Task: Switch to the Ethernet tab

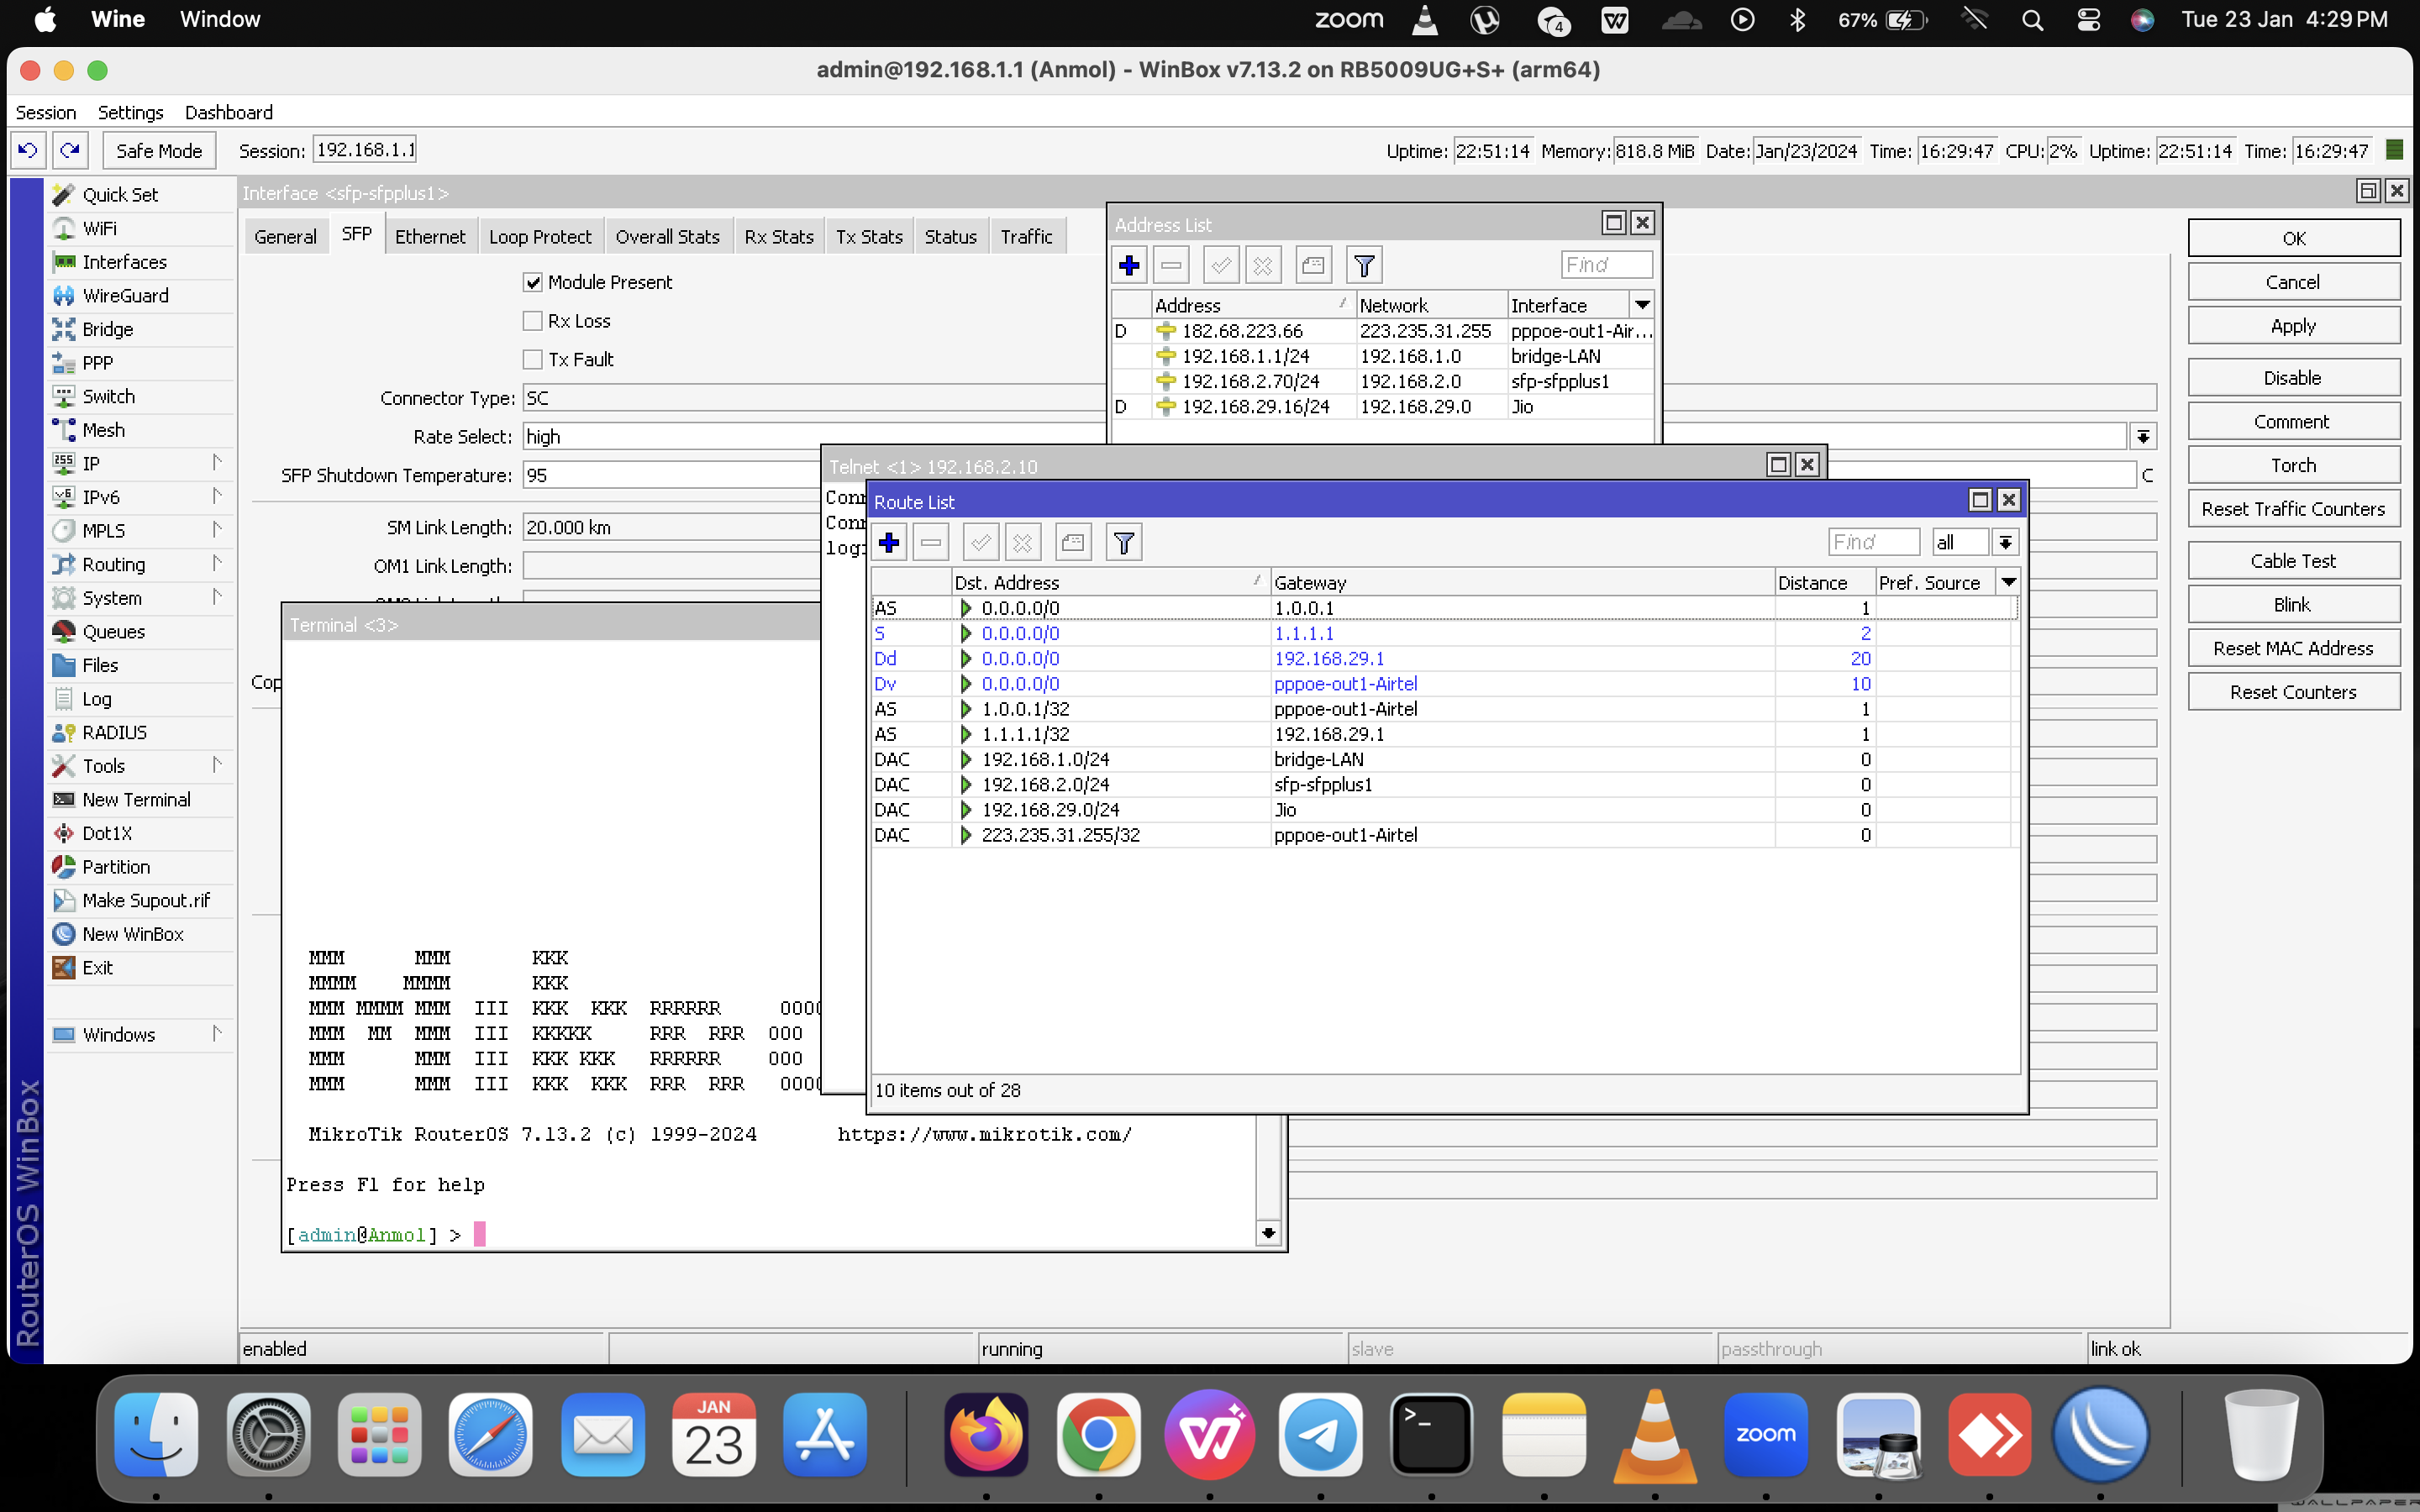Action: [429, 237]
